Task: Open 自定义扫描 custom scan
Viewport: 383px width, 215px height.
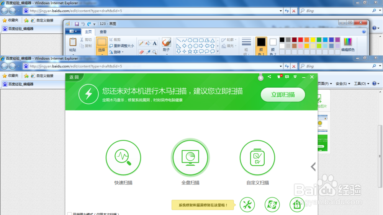Action: pyautogui.click(x=257, y=158)
